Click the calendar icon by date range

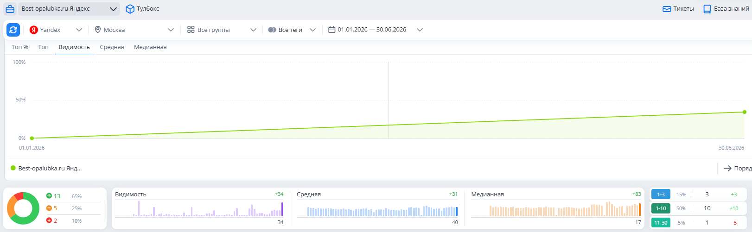click(331, 30)
